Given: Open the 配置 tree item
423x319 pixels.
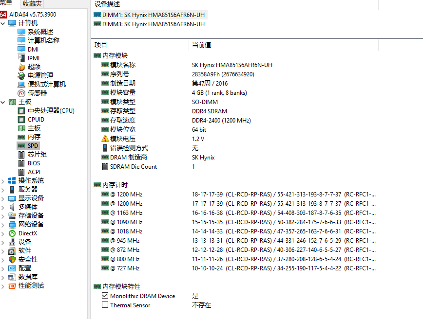Looking at the screenshot, I should point(24,268).
